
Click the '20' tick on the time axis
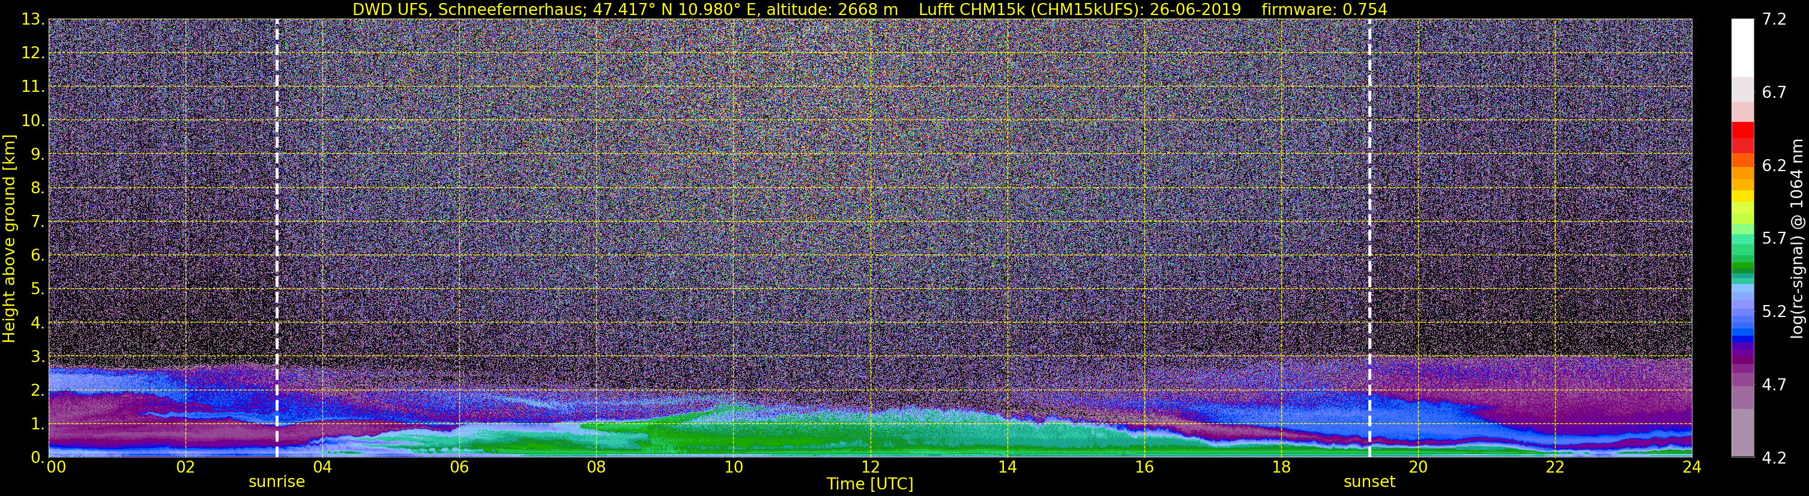coord(1418,467)
